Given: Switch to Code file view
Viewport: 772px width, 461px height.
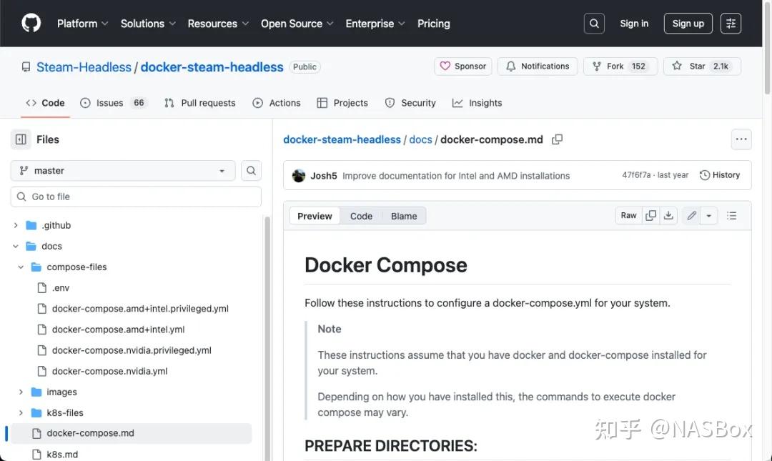Looking at the screenshot, I should tap(361, 216).
